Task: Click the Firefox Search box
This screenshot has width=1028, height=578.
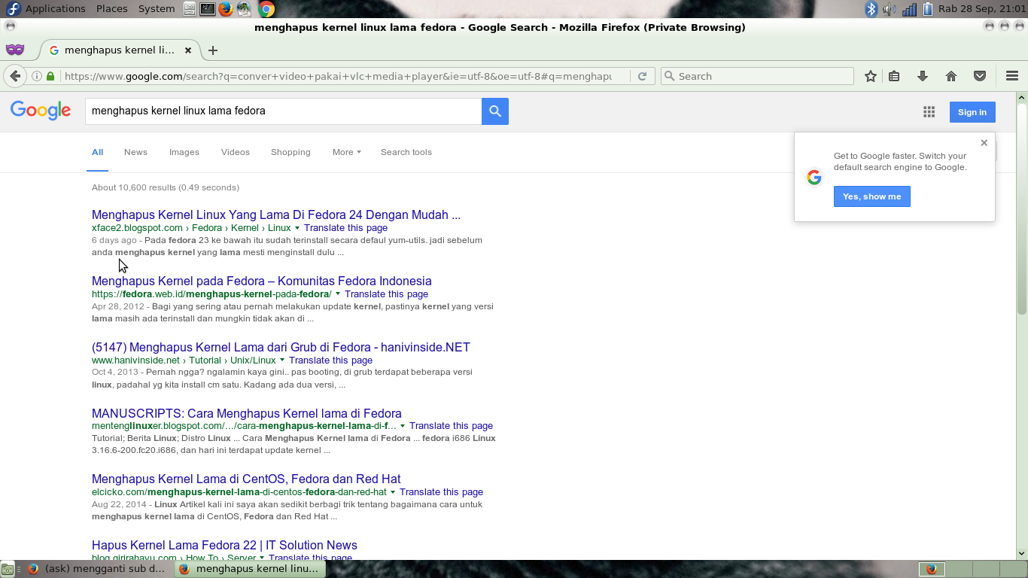Action: click(757, 76)
